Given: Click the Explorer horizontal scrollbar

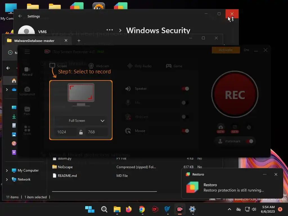Looking at the screenshot, I should [104, 191].
